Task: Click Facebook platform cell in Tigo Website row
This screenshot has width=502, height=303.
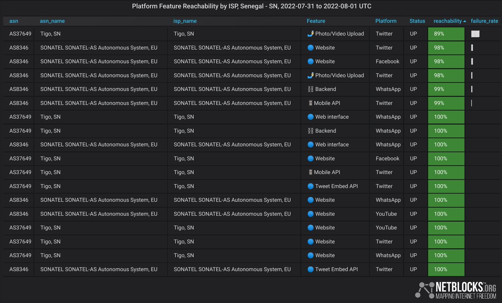Action: click(387, 158)
